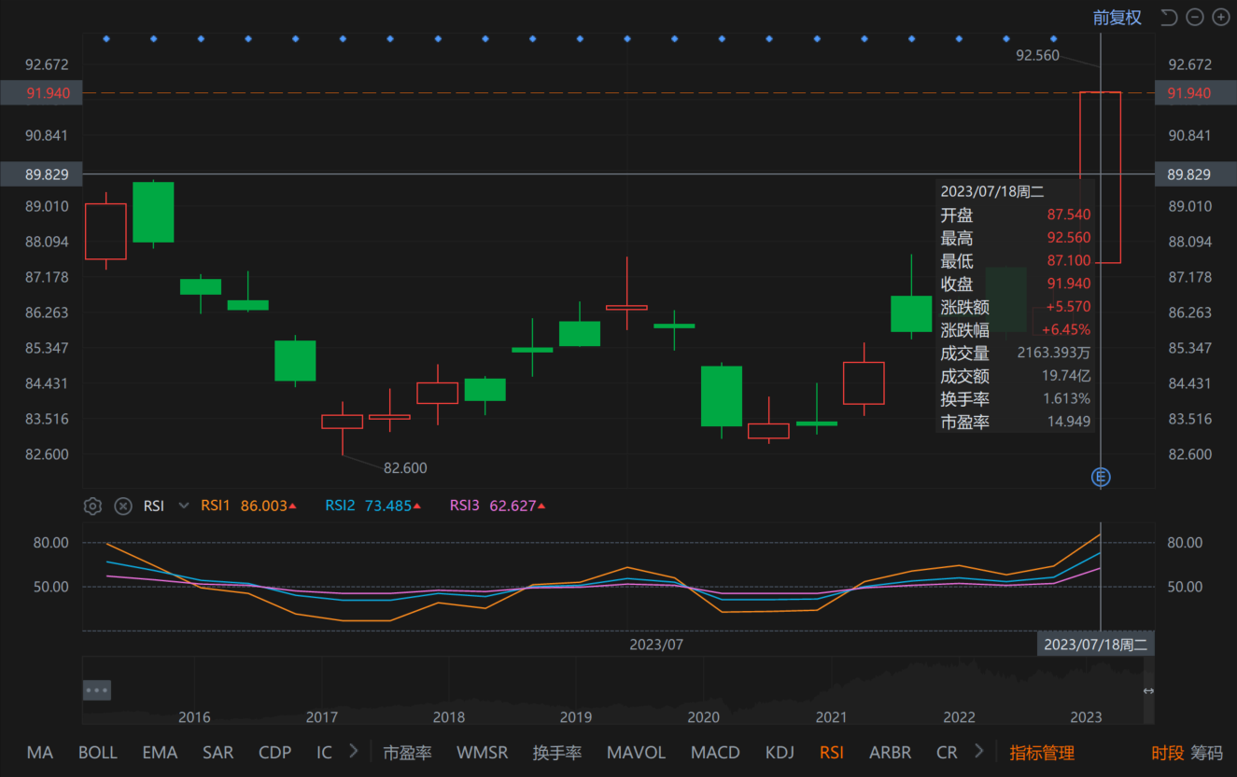Click the undo/reset arrow icon at top right
This screenshot has width=1237, height=777.
(x=1169, y=18)
